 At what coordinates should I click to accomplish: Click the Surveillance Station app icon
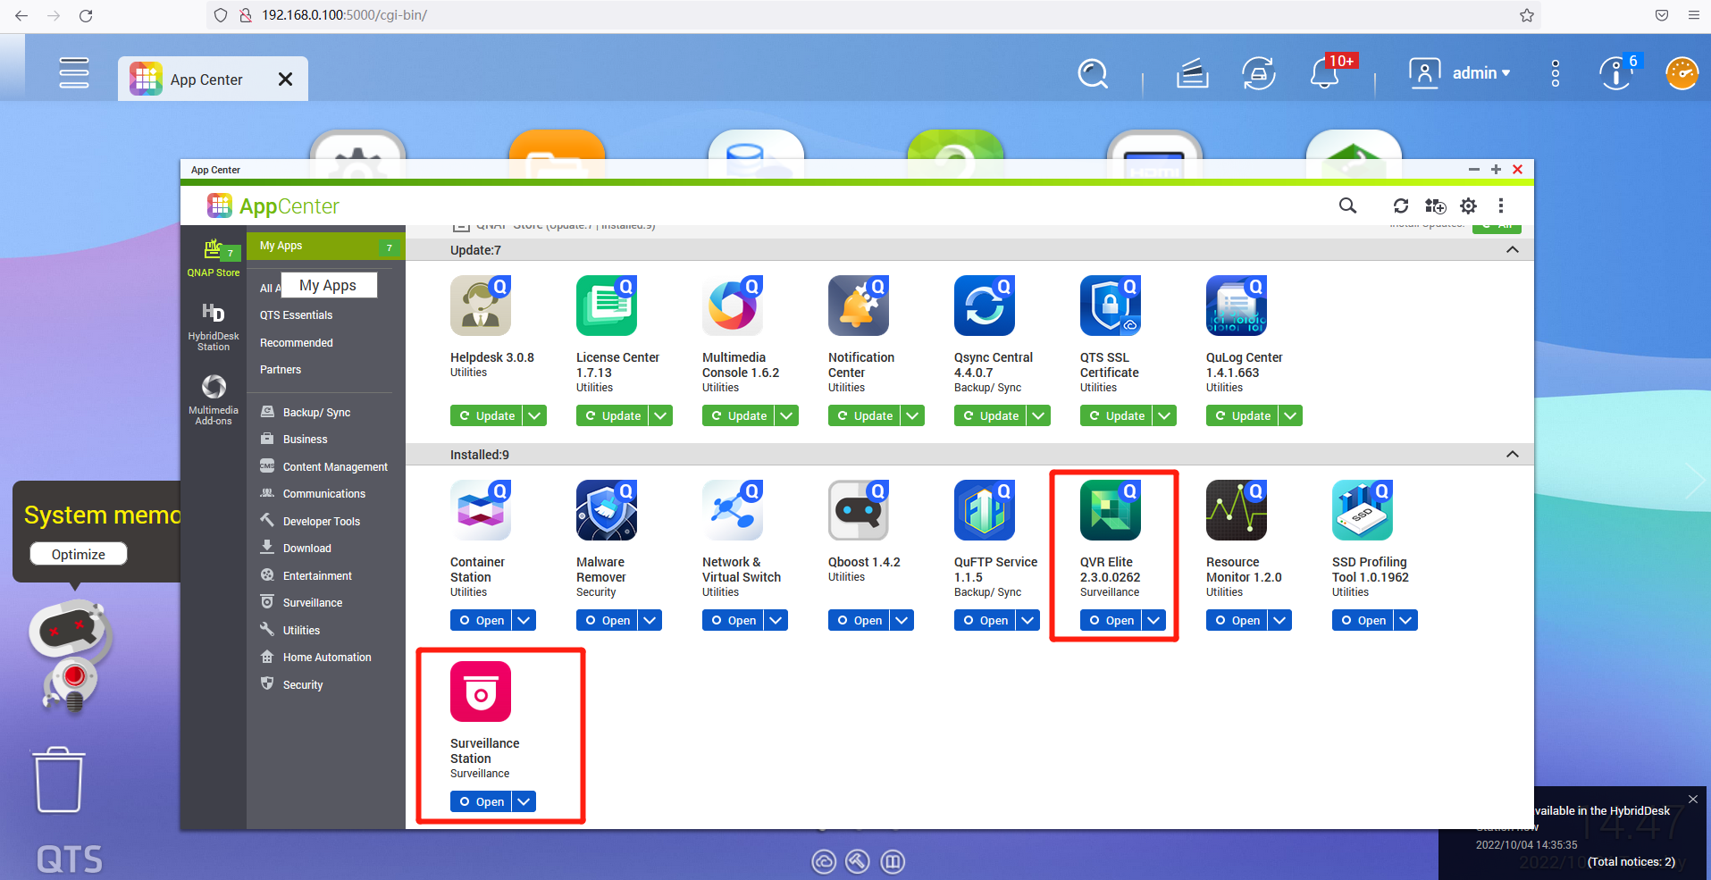coord(481,691)
